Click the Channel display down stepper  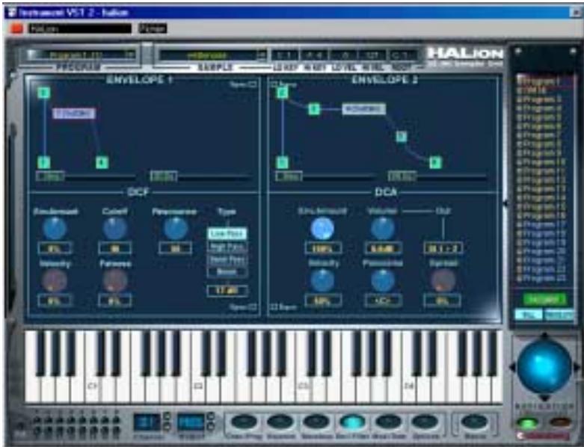click(167, 426)
